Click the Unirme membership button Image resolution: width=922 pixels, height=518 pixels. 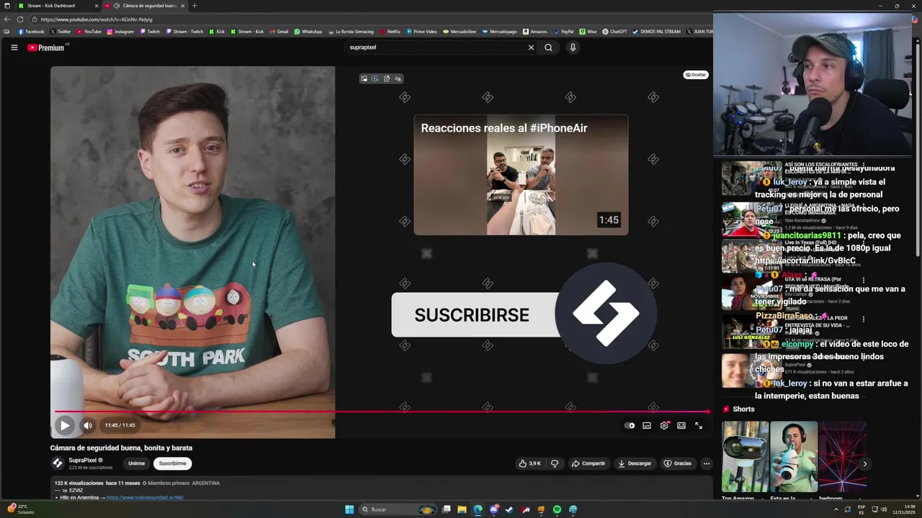[x=136, y=463]
